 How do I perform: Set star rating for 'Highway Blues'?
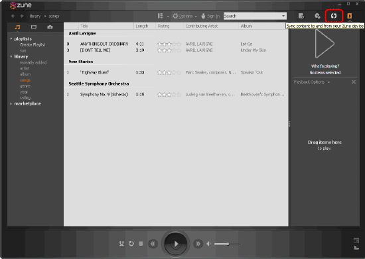(x=169, y=72)
